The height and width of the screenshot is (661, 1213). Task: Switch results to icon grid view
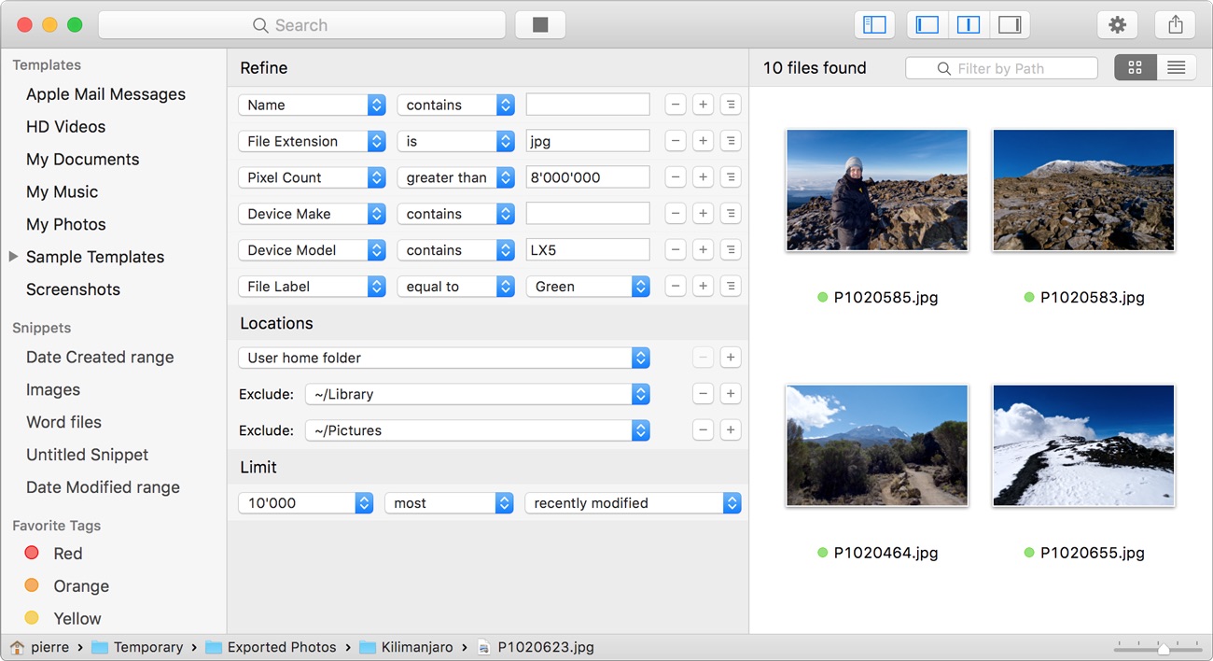point(1136,68)
